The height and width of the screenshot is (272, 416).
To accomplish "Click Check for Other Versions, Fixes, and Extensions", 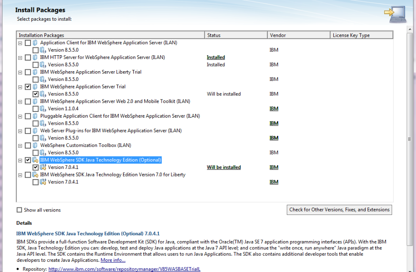I will (339, 210).
